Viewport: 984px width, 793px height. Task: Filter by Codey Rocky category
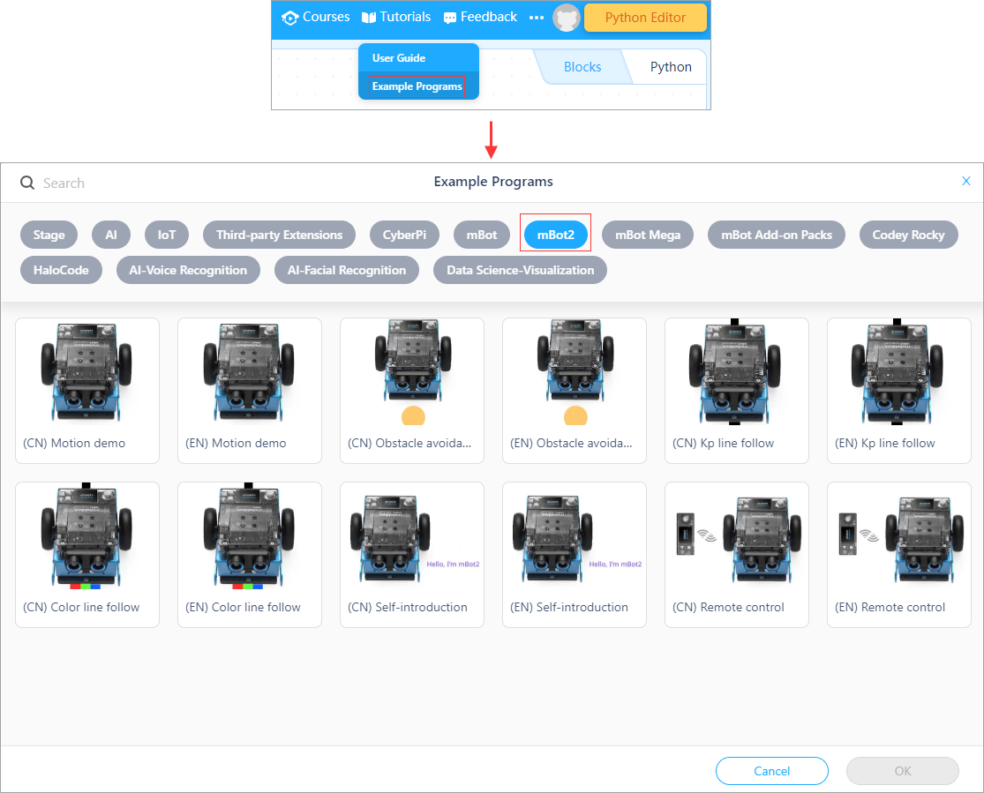(908, 235)
